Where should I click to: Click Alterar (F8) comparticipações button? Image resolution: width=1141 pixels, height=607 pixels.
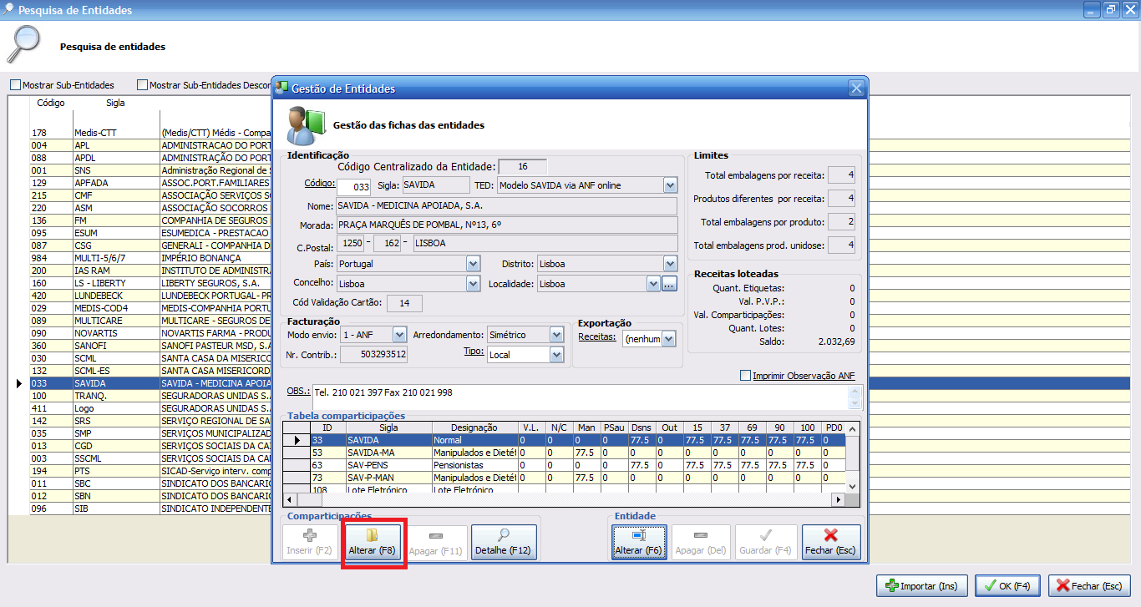click(373, 542)
